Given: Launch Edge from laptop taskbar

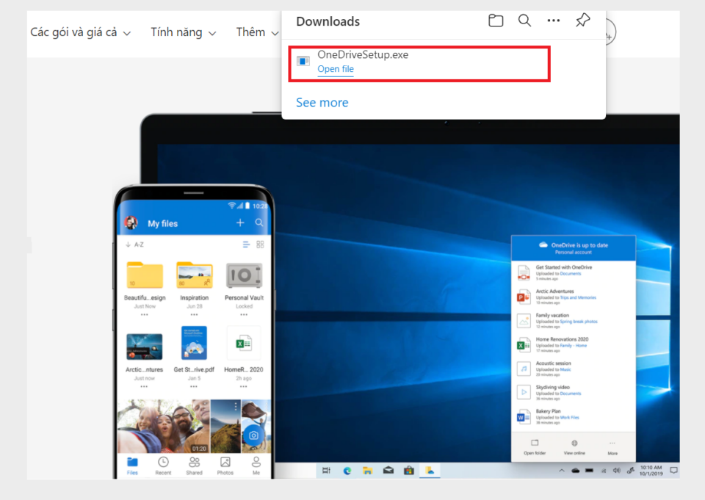Looking at the screenshot, I should tap(347, 471).
